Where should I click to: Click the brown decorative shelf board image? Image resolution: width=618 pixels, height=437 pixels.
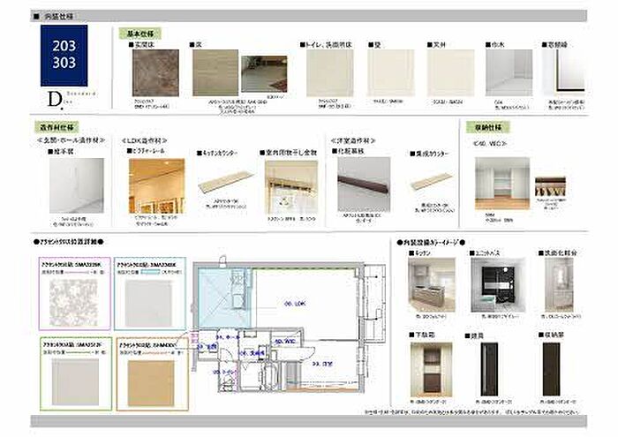[363, 184]
